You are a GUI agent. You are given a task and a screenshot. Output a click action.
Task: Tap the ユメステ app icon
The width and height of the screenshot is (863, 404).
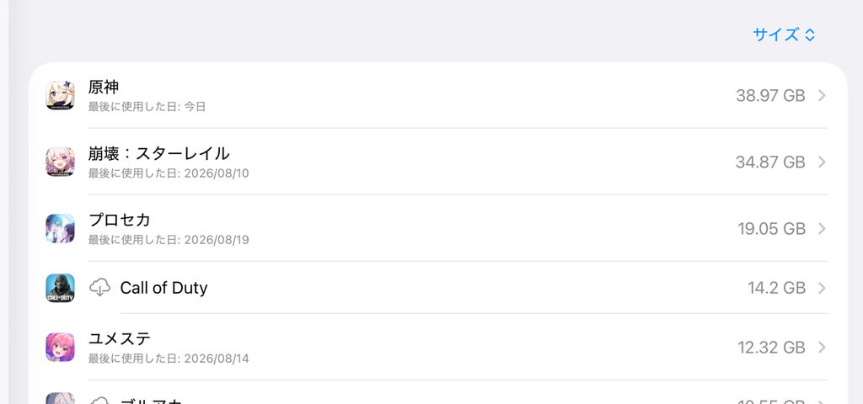(60, 348)
